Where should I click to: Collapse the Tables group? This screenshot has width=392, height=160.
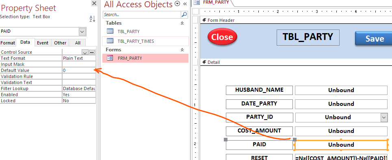click(x=182, y=23)
